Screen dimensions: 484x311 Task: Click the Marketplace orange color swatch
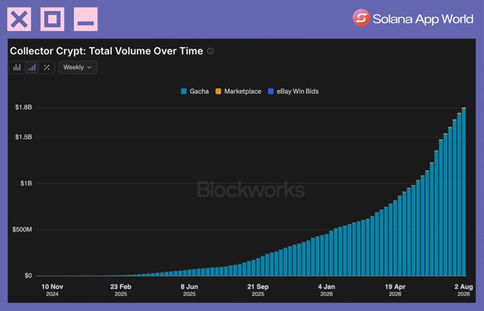[x=219, y=91]
